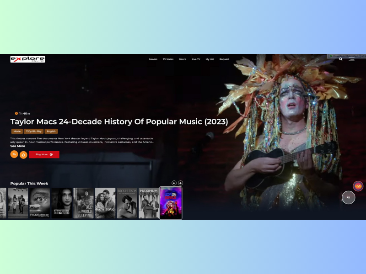Click the Popular This Week heading
The height and width of the screenshot is (274, 366).
[29, 184]
